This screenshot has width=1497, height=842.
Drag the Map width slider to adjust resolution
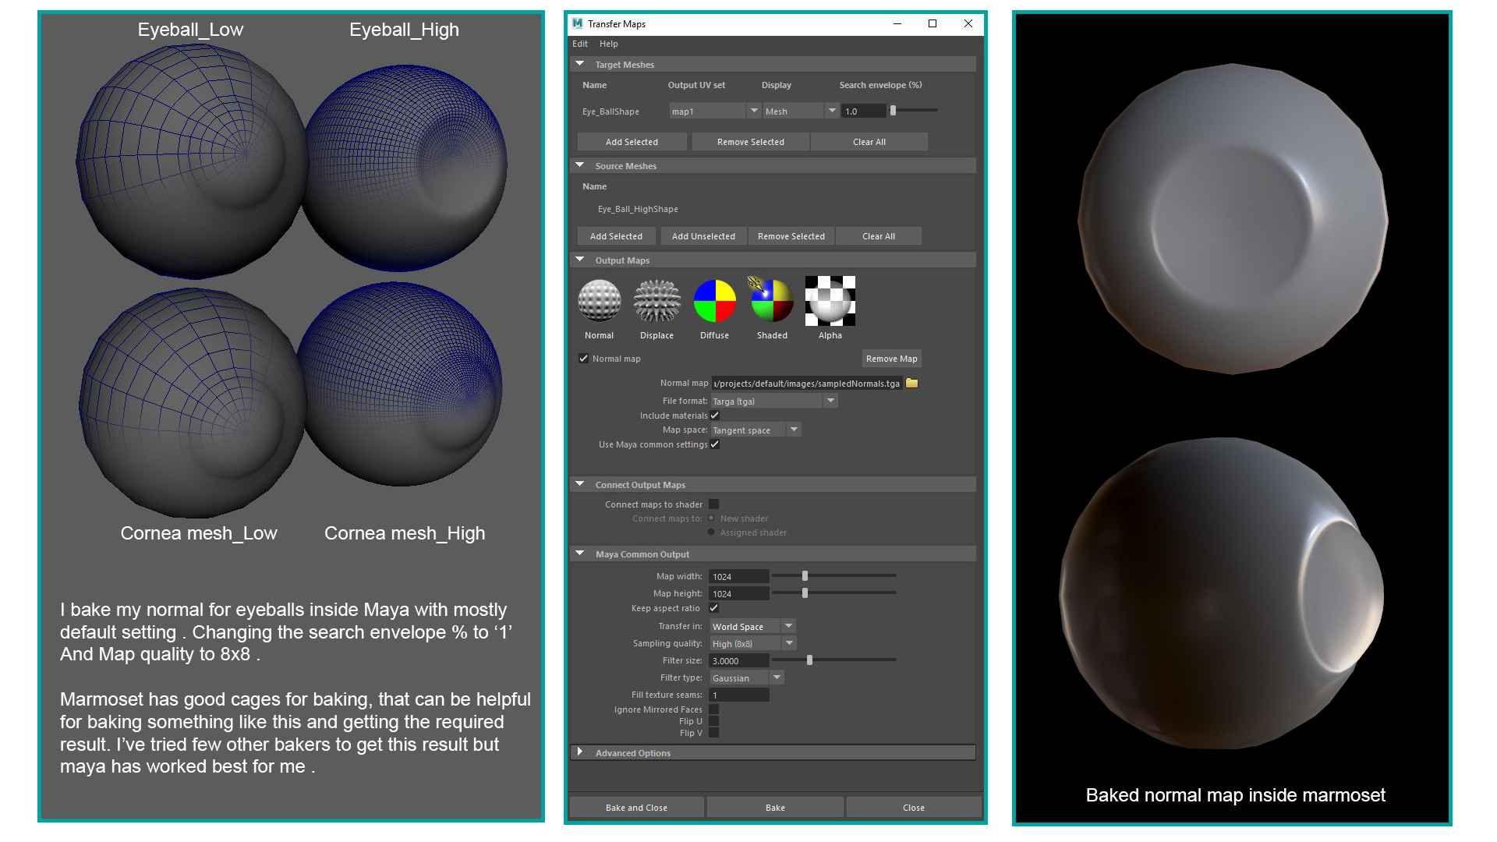(x=806, y=574)
